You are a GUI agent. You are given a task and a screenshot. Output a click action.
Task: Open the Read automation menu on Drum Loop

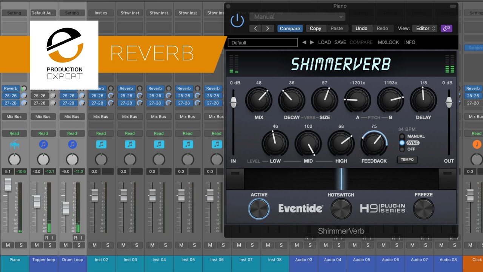[72, 133]
